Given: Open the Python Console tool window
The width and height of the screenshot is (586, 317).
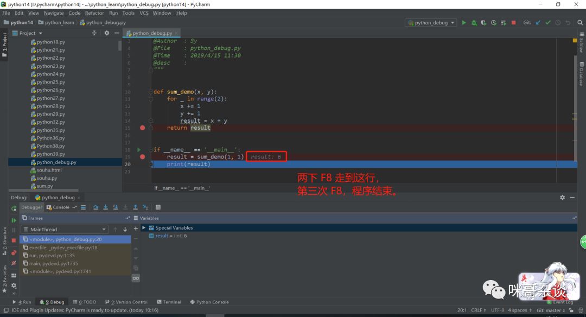Looking at the screenshot, I should (209, 302).
